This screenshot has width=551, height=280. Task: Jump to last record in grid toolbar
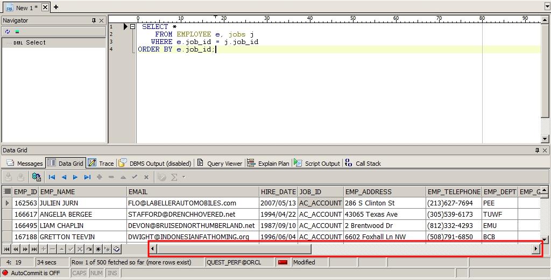pos(87,177)
